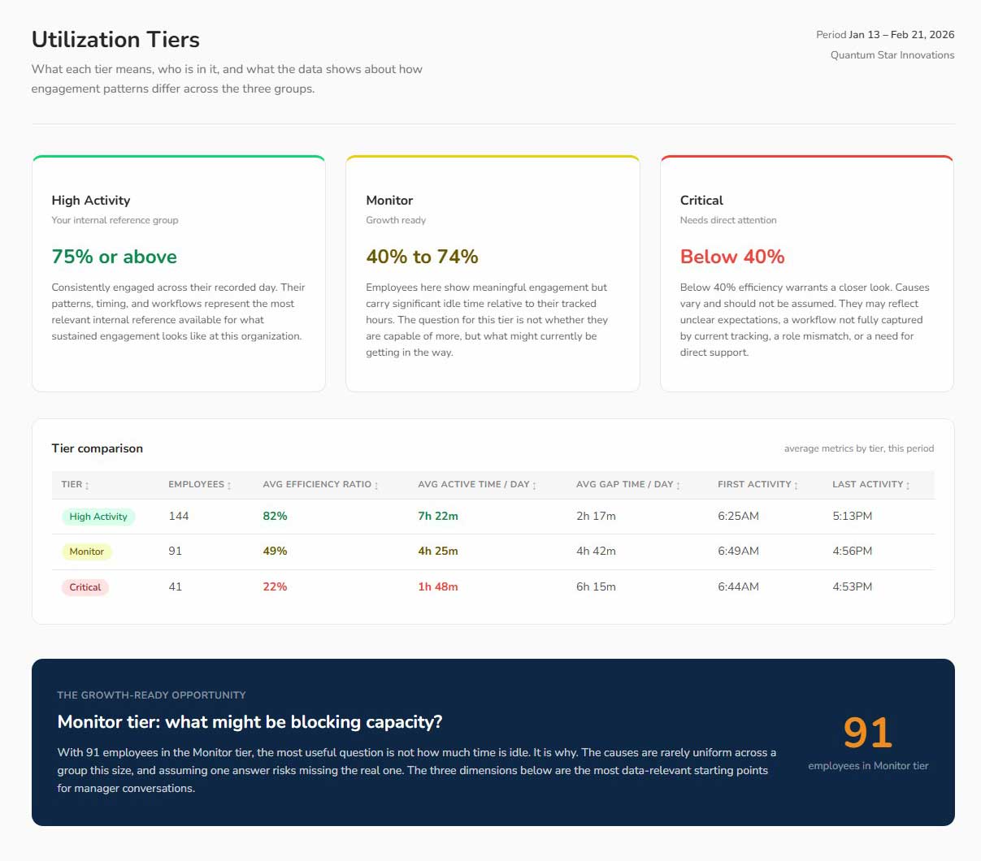Click 'Your internal reference group' subtitle
This screenshot has width=981, height=861.
115,220
